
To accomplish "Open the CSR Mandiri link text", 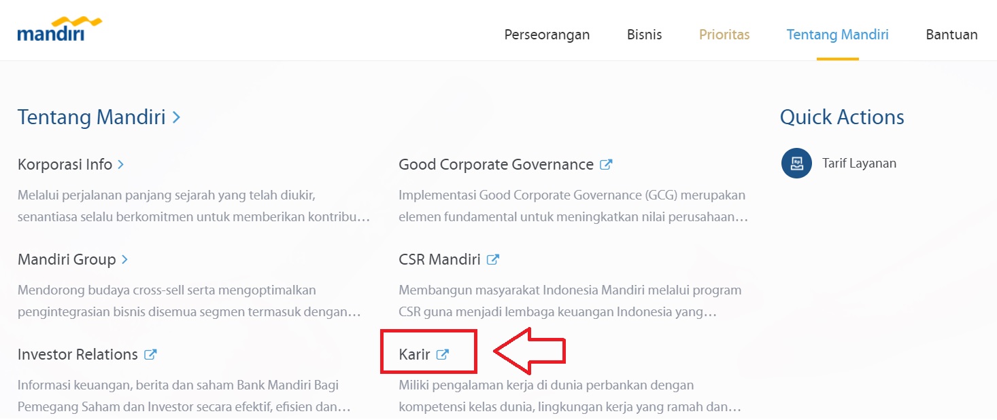I will [x=439, y=259].
